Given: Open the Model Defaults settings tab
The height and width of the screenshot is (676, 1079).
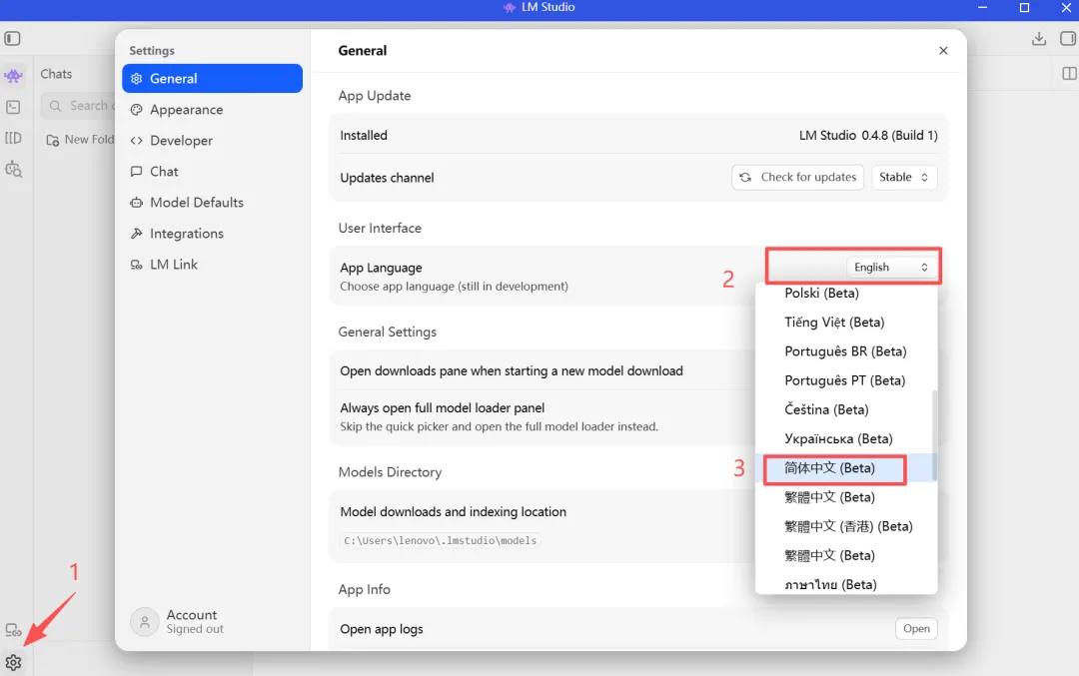Looking at the screenshot, I should [x=212, y=202].
